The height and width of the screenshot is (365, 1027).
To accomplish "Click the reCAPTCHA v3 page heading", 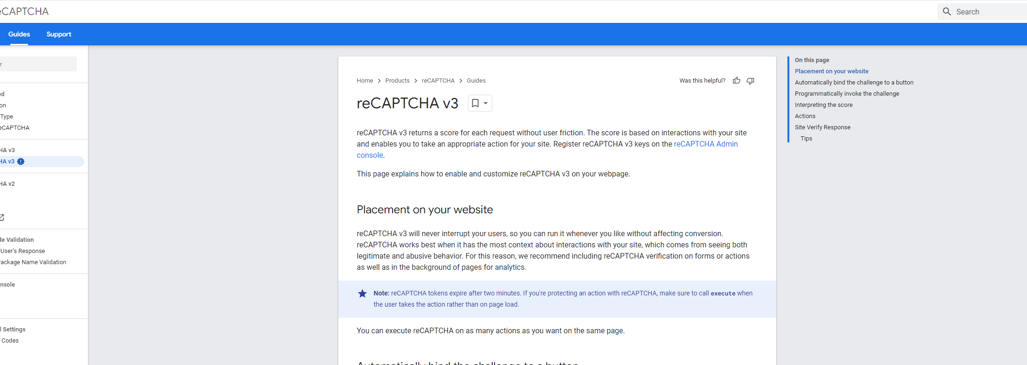I will click(x=408, y=103).
